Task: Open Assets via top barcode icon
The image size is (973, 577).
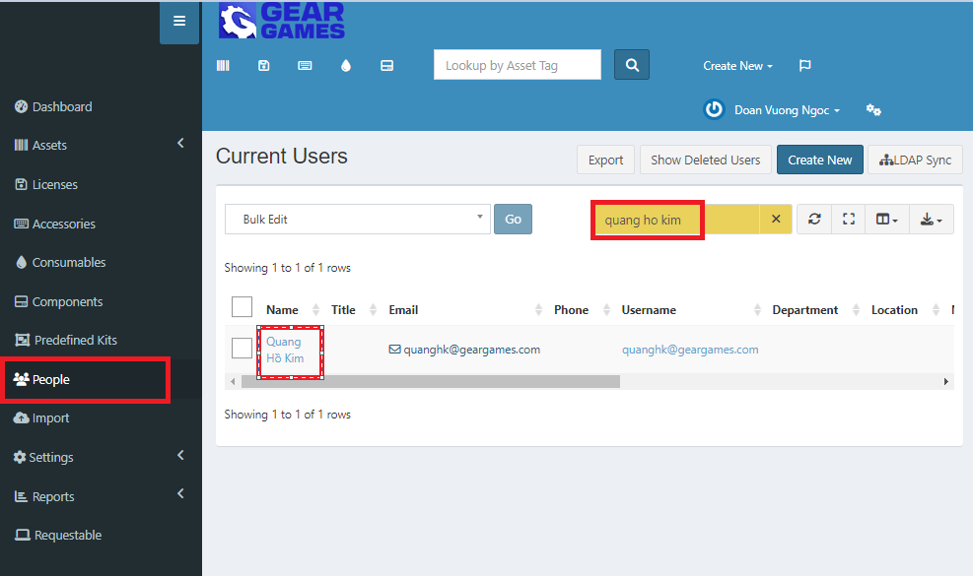Action: pyautogui.click(x=223, y=66)
